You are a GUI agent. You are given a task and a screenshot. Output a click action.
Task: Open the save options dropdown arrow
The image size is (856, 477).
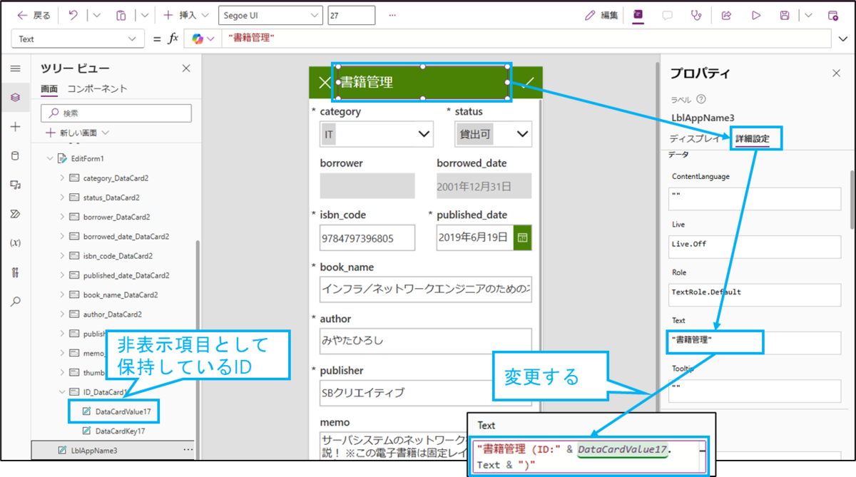coord(808,15)
